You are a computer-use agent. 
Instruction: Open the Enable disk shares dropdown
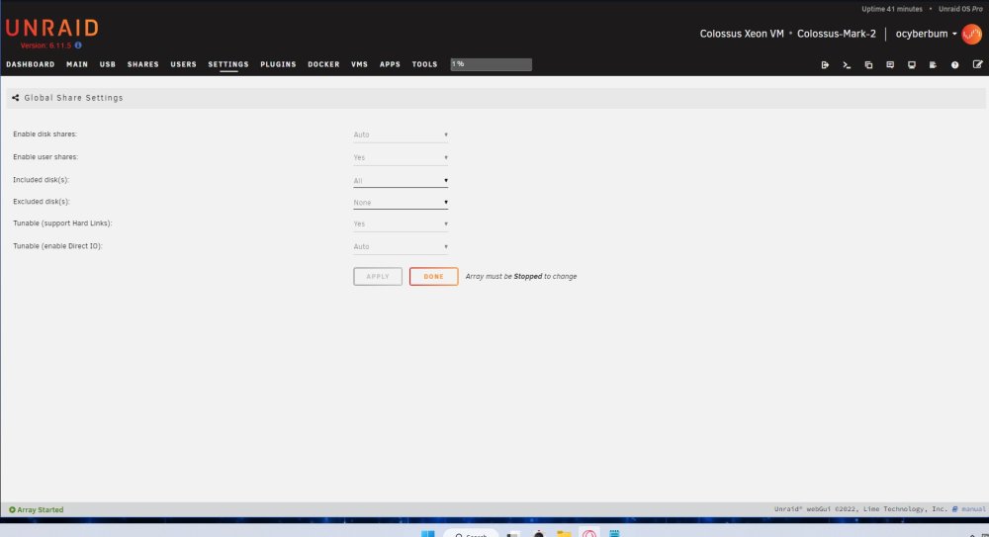coord(401,134)
